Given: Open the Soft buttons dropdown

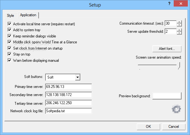Looking at the screenshot, I should pyautogui.click(x=77, y=77).
